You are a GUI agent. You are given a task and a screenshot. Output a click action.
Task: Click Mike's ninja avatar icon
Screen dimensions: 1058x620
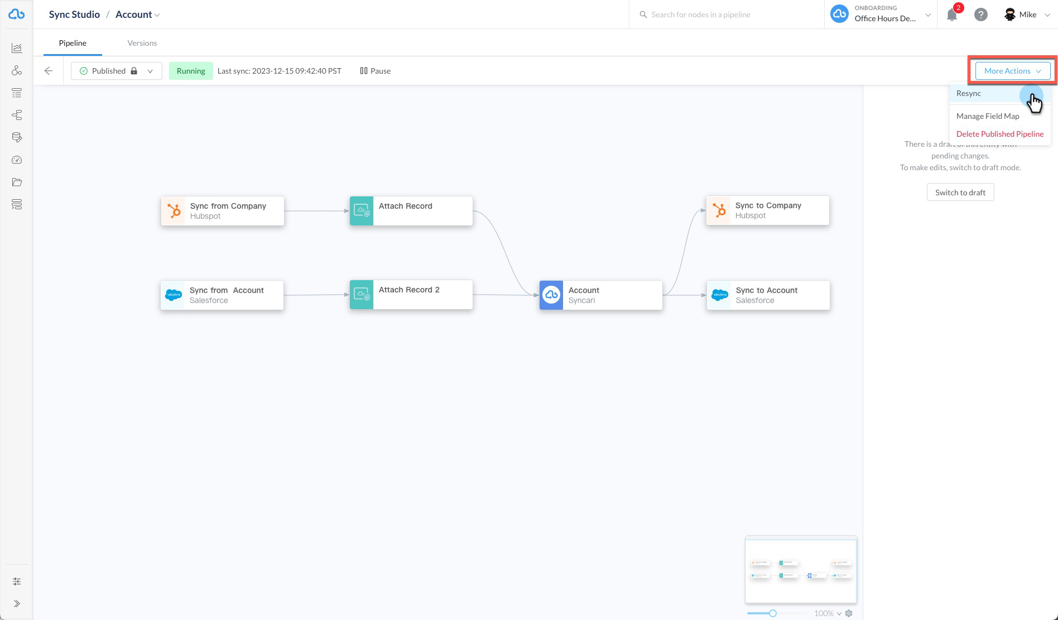(x=1009, y=15)
